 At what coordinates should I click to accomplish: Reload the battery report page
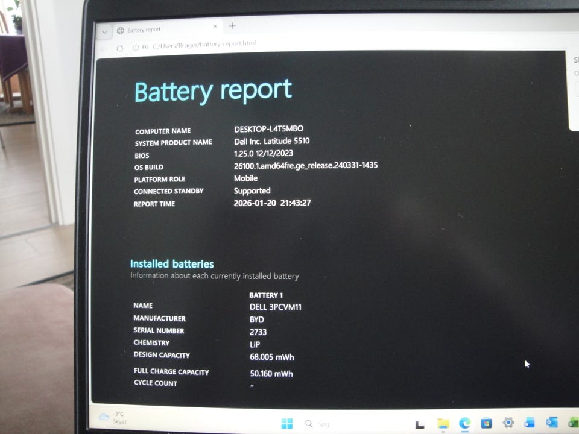coord(119,48)
